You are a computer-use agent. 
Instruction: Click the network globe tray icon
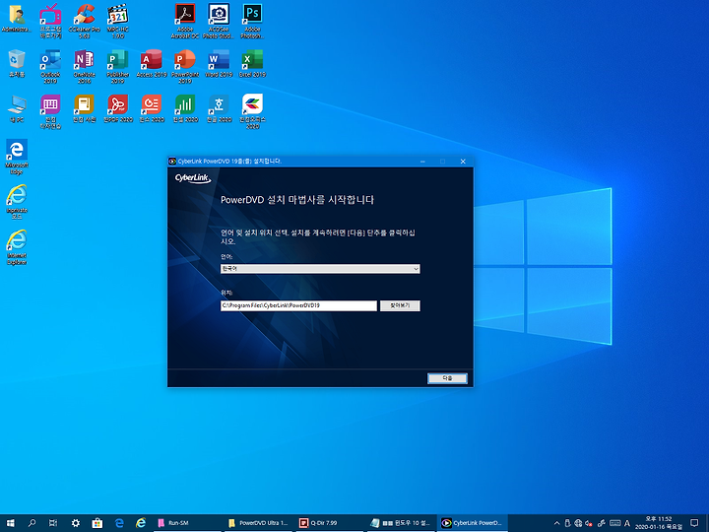[x=578, y=523]
